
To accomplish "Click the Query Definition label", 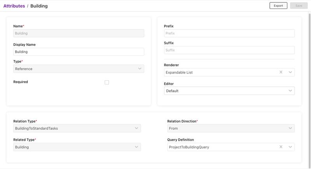I will pyautogui.click(x=180, y=140).
